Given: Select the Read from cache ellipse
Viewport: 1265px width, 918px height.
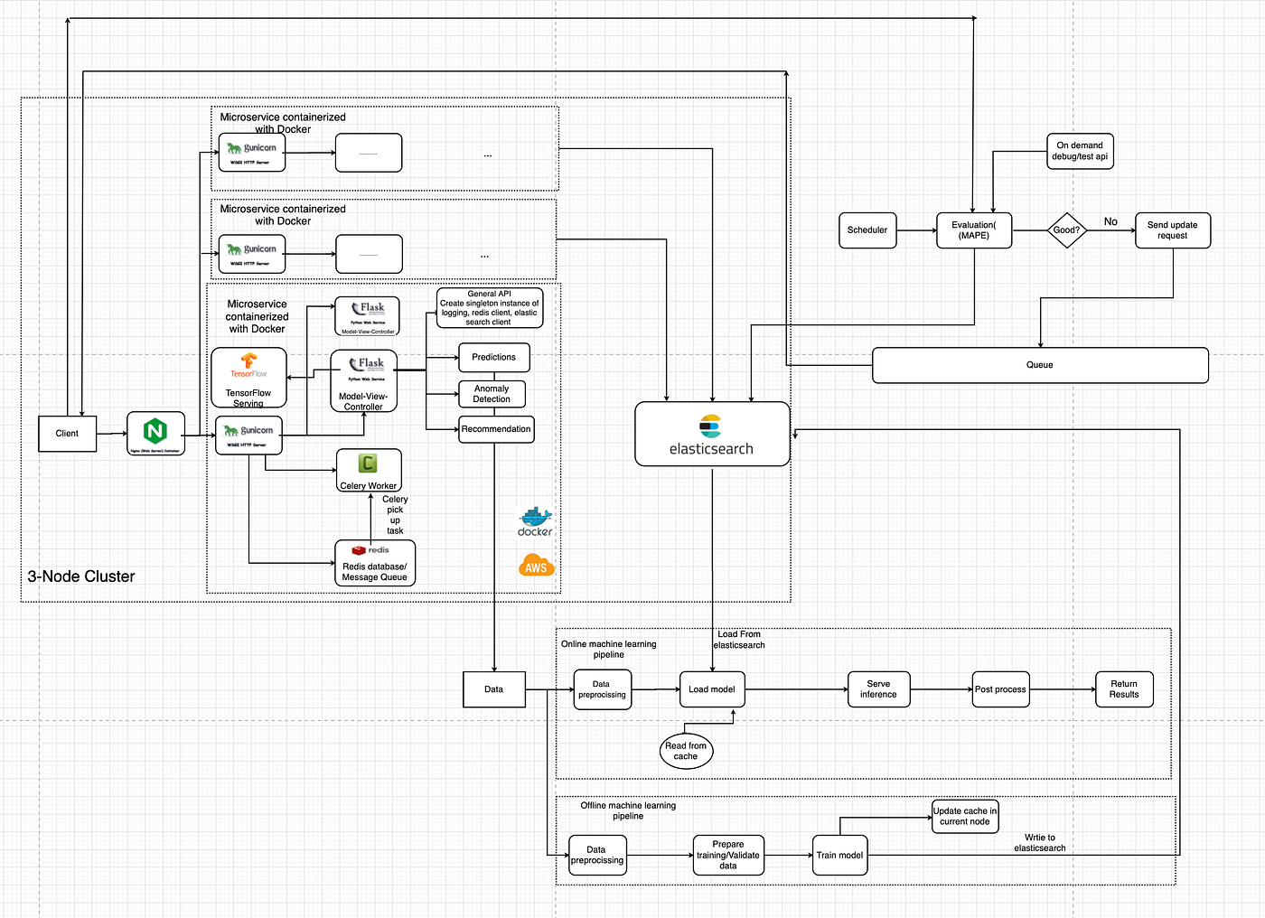Looking at the screenshot, I should (x=686, y=751).
